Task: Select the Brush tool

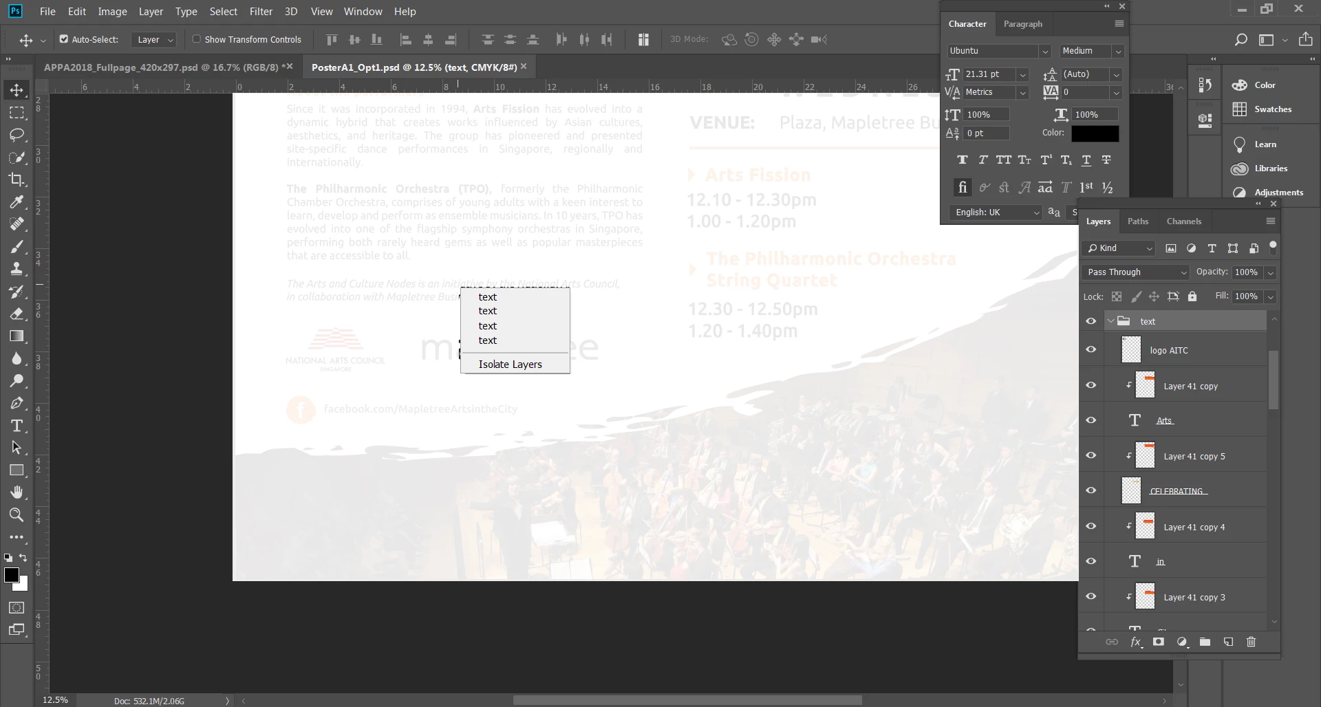Action: (17, 247)
